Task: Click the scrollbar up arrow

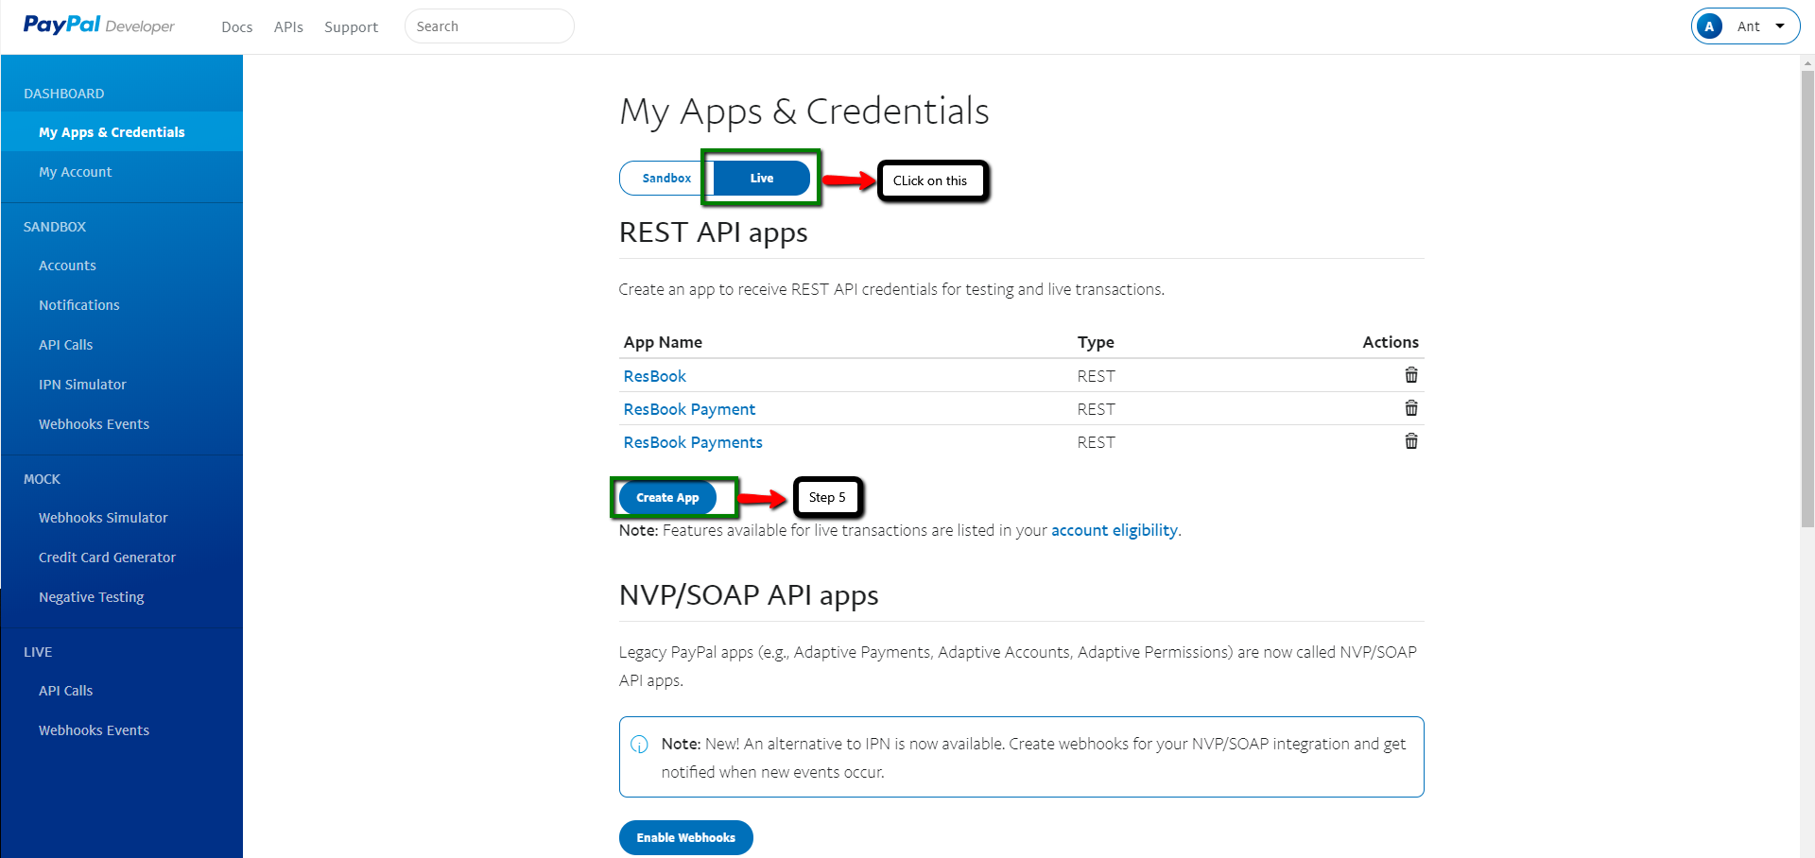Action: click(1807, 63)
